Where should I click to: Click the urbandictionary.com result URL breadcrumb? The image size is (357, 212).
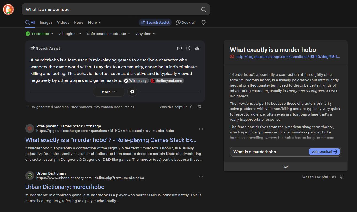click(90, 178)
